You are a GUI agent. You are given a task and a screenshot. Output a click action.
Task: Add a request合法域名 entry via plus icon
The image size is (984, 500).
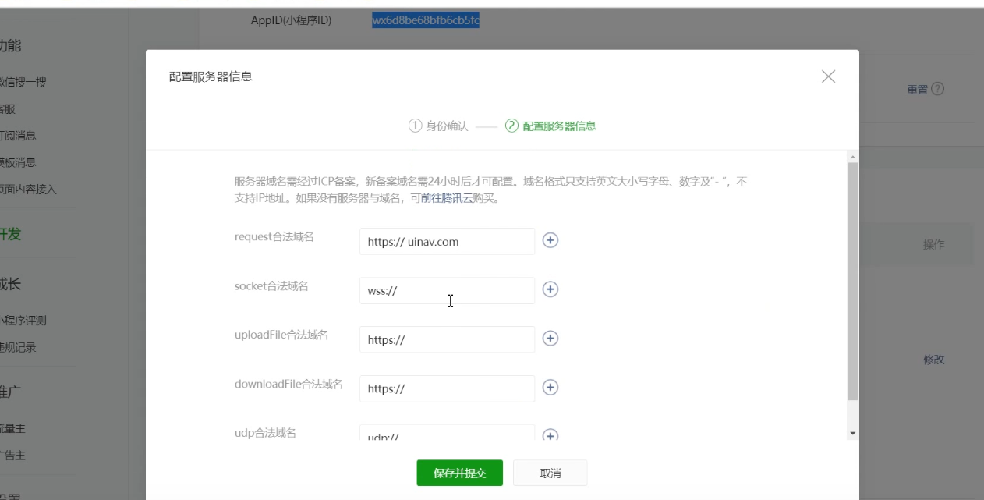click(550, 240)
